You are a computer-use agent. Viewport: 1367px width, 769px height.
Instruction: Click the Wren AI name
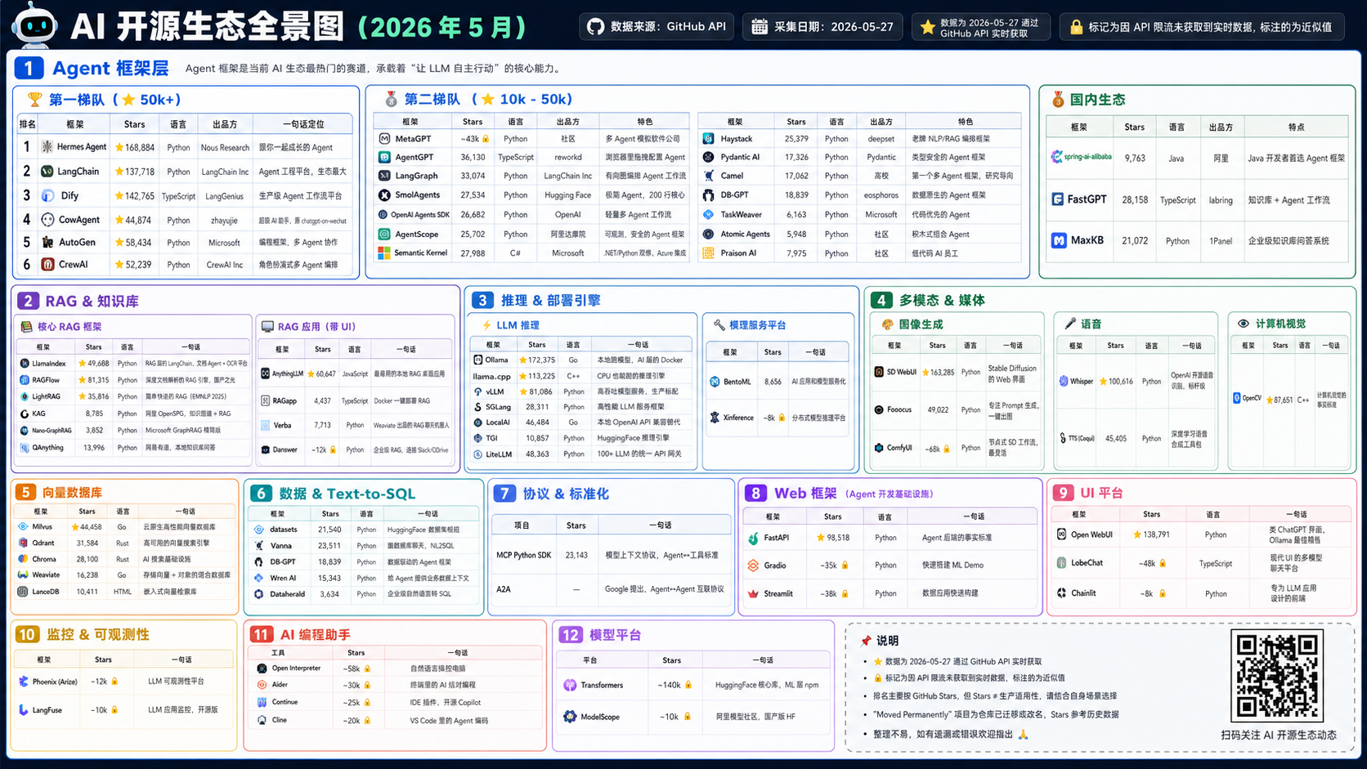click(284, 579)
